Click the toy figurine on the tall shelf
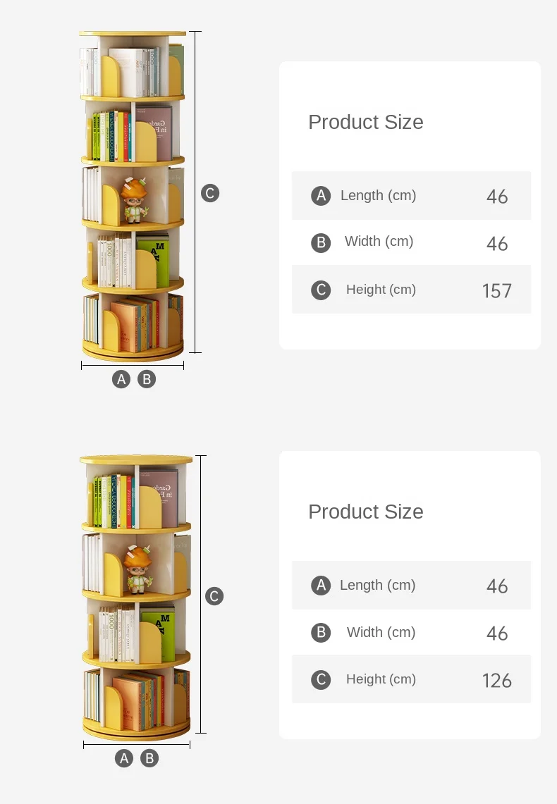Viewport: 557px width, 804px height. point(135,200)
